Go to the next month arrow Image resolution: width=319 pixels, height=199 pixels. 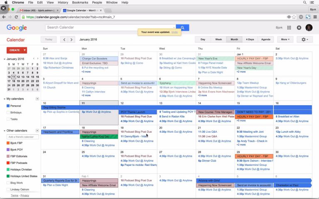71,40
